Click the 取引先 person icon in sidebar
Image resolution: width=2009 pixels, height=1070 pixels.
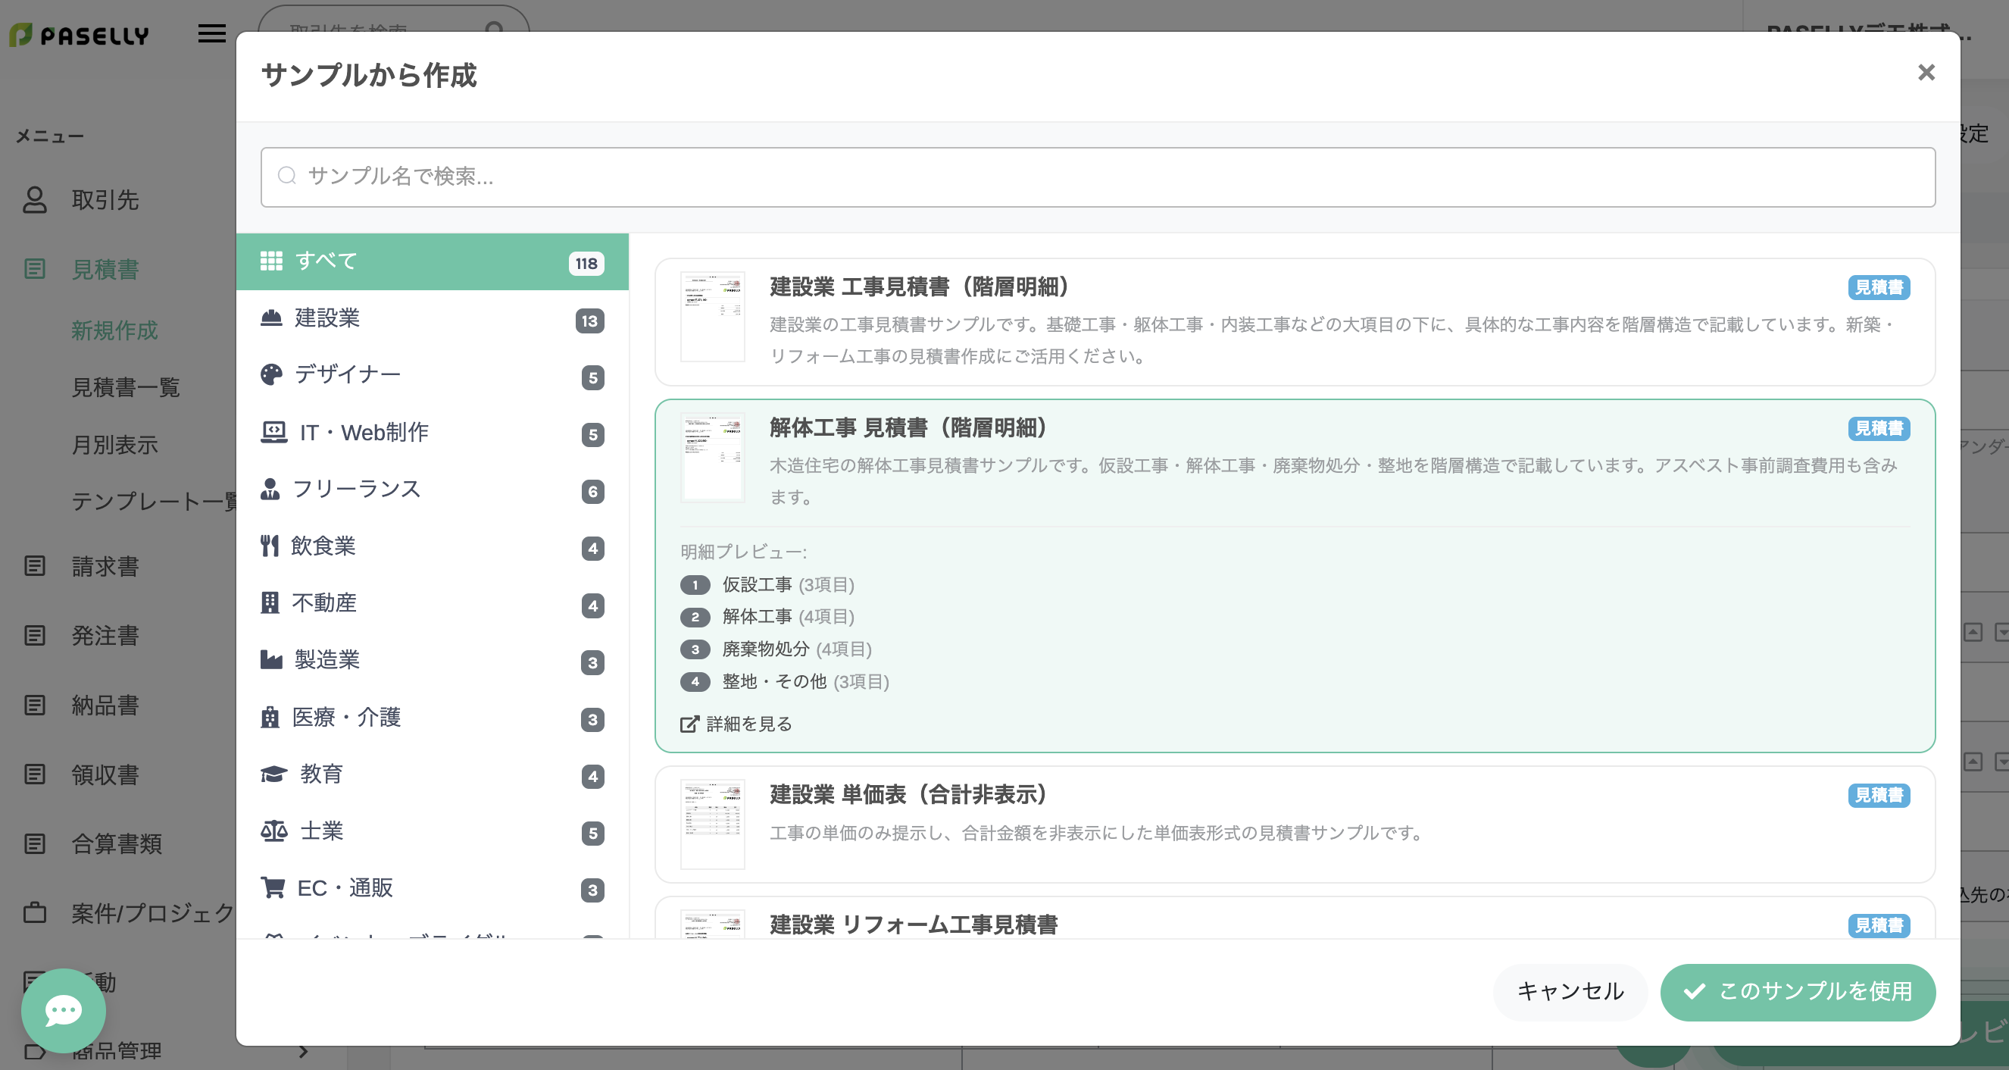tap(34, 199)
